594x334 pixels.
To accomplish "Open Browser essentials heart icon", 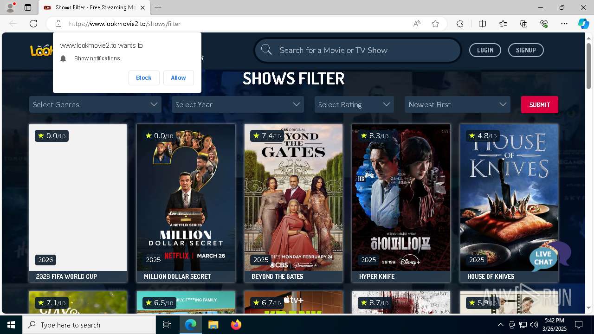I will click(x=544, y=24).
